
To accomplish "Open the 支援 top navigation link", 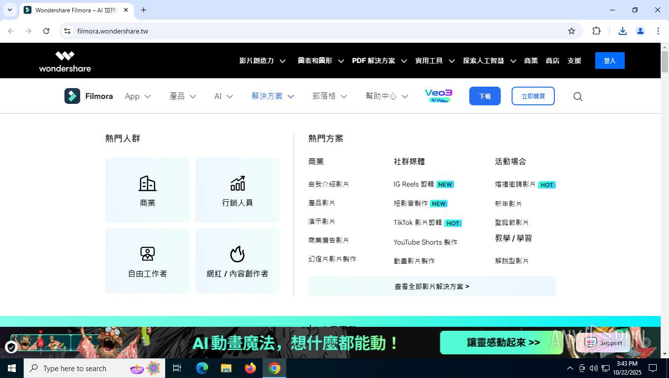I will pyautogui.click(x=574, y=61).
